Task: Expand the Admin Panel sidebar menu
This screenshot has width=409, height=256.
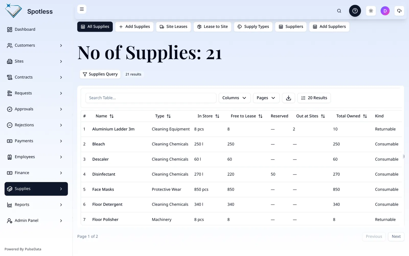Action: (x=36, y=220)
